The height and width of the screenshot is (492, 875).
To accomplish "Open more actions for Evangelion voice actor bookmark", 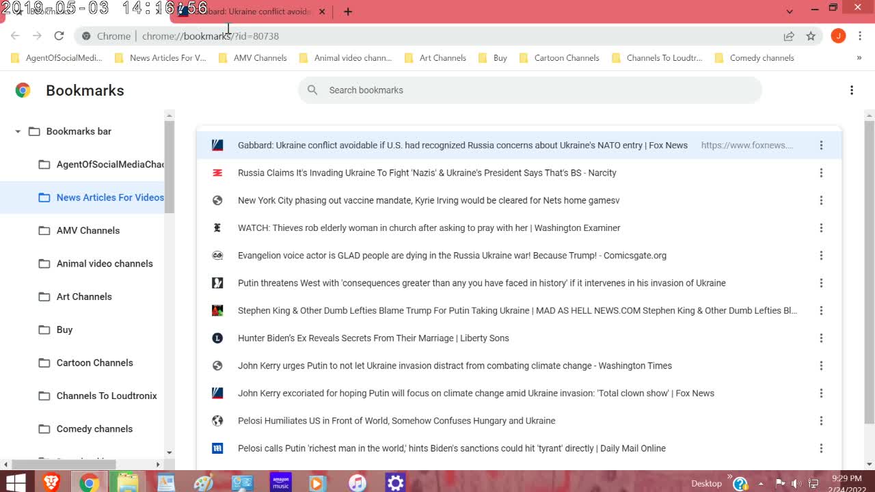I will (821, 256).
